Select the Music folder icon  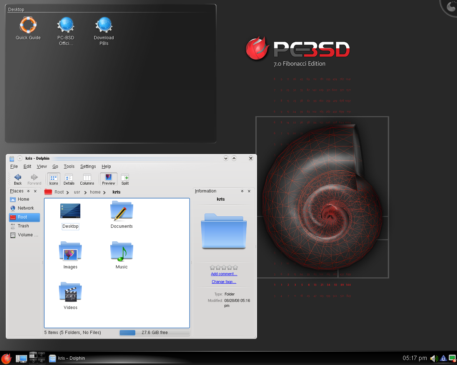click(122, 255)
